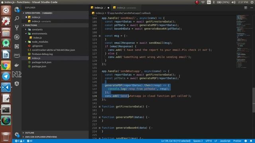Open the Angular icon in activity bar
Viewport: 255px width, 143px height.
(x=17, y=84)
